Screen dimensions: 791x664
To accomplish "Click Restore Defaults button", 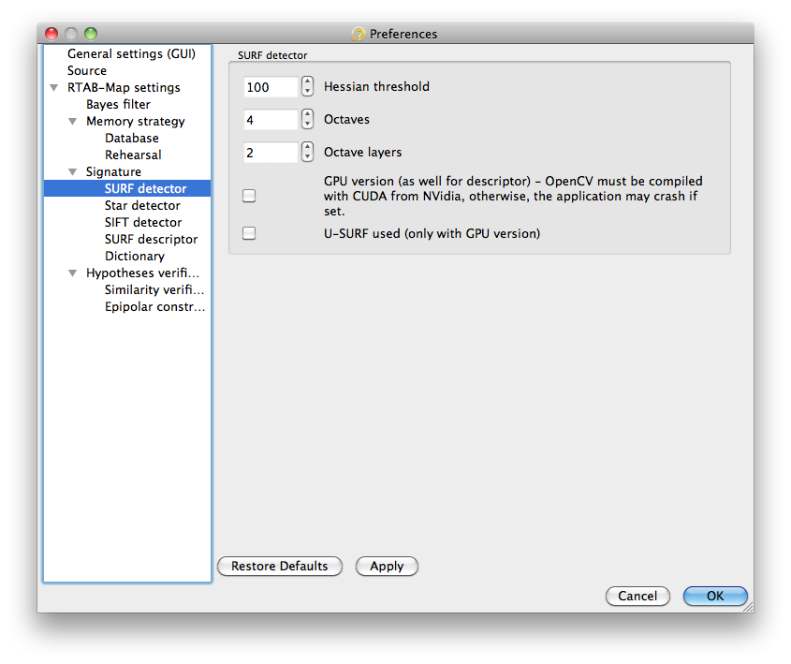I will [x=280, y=566].
